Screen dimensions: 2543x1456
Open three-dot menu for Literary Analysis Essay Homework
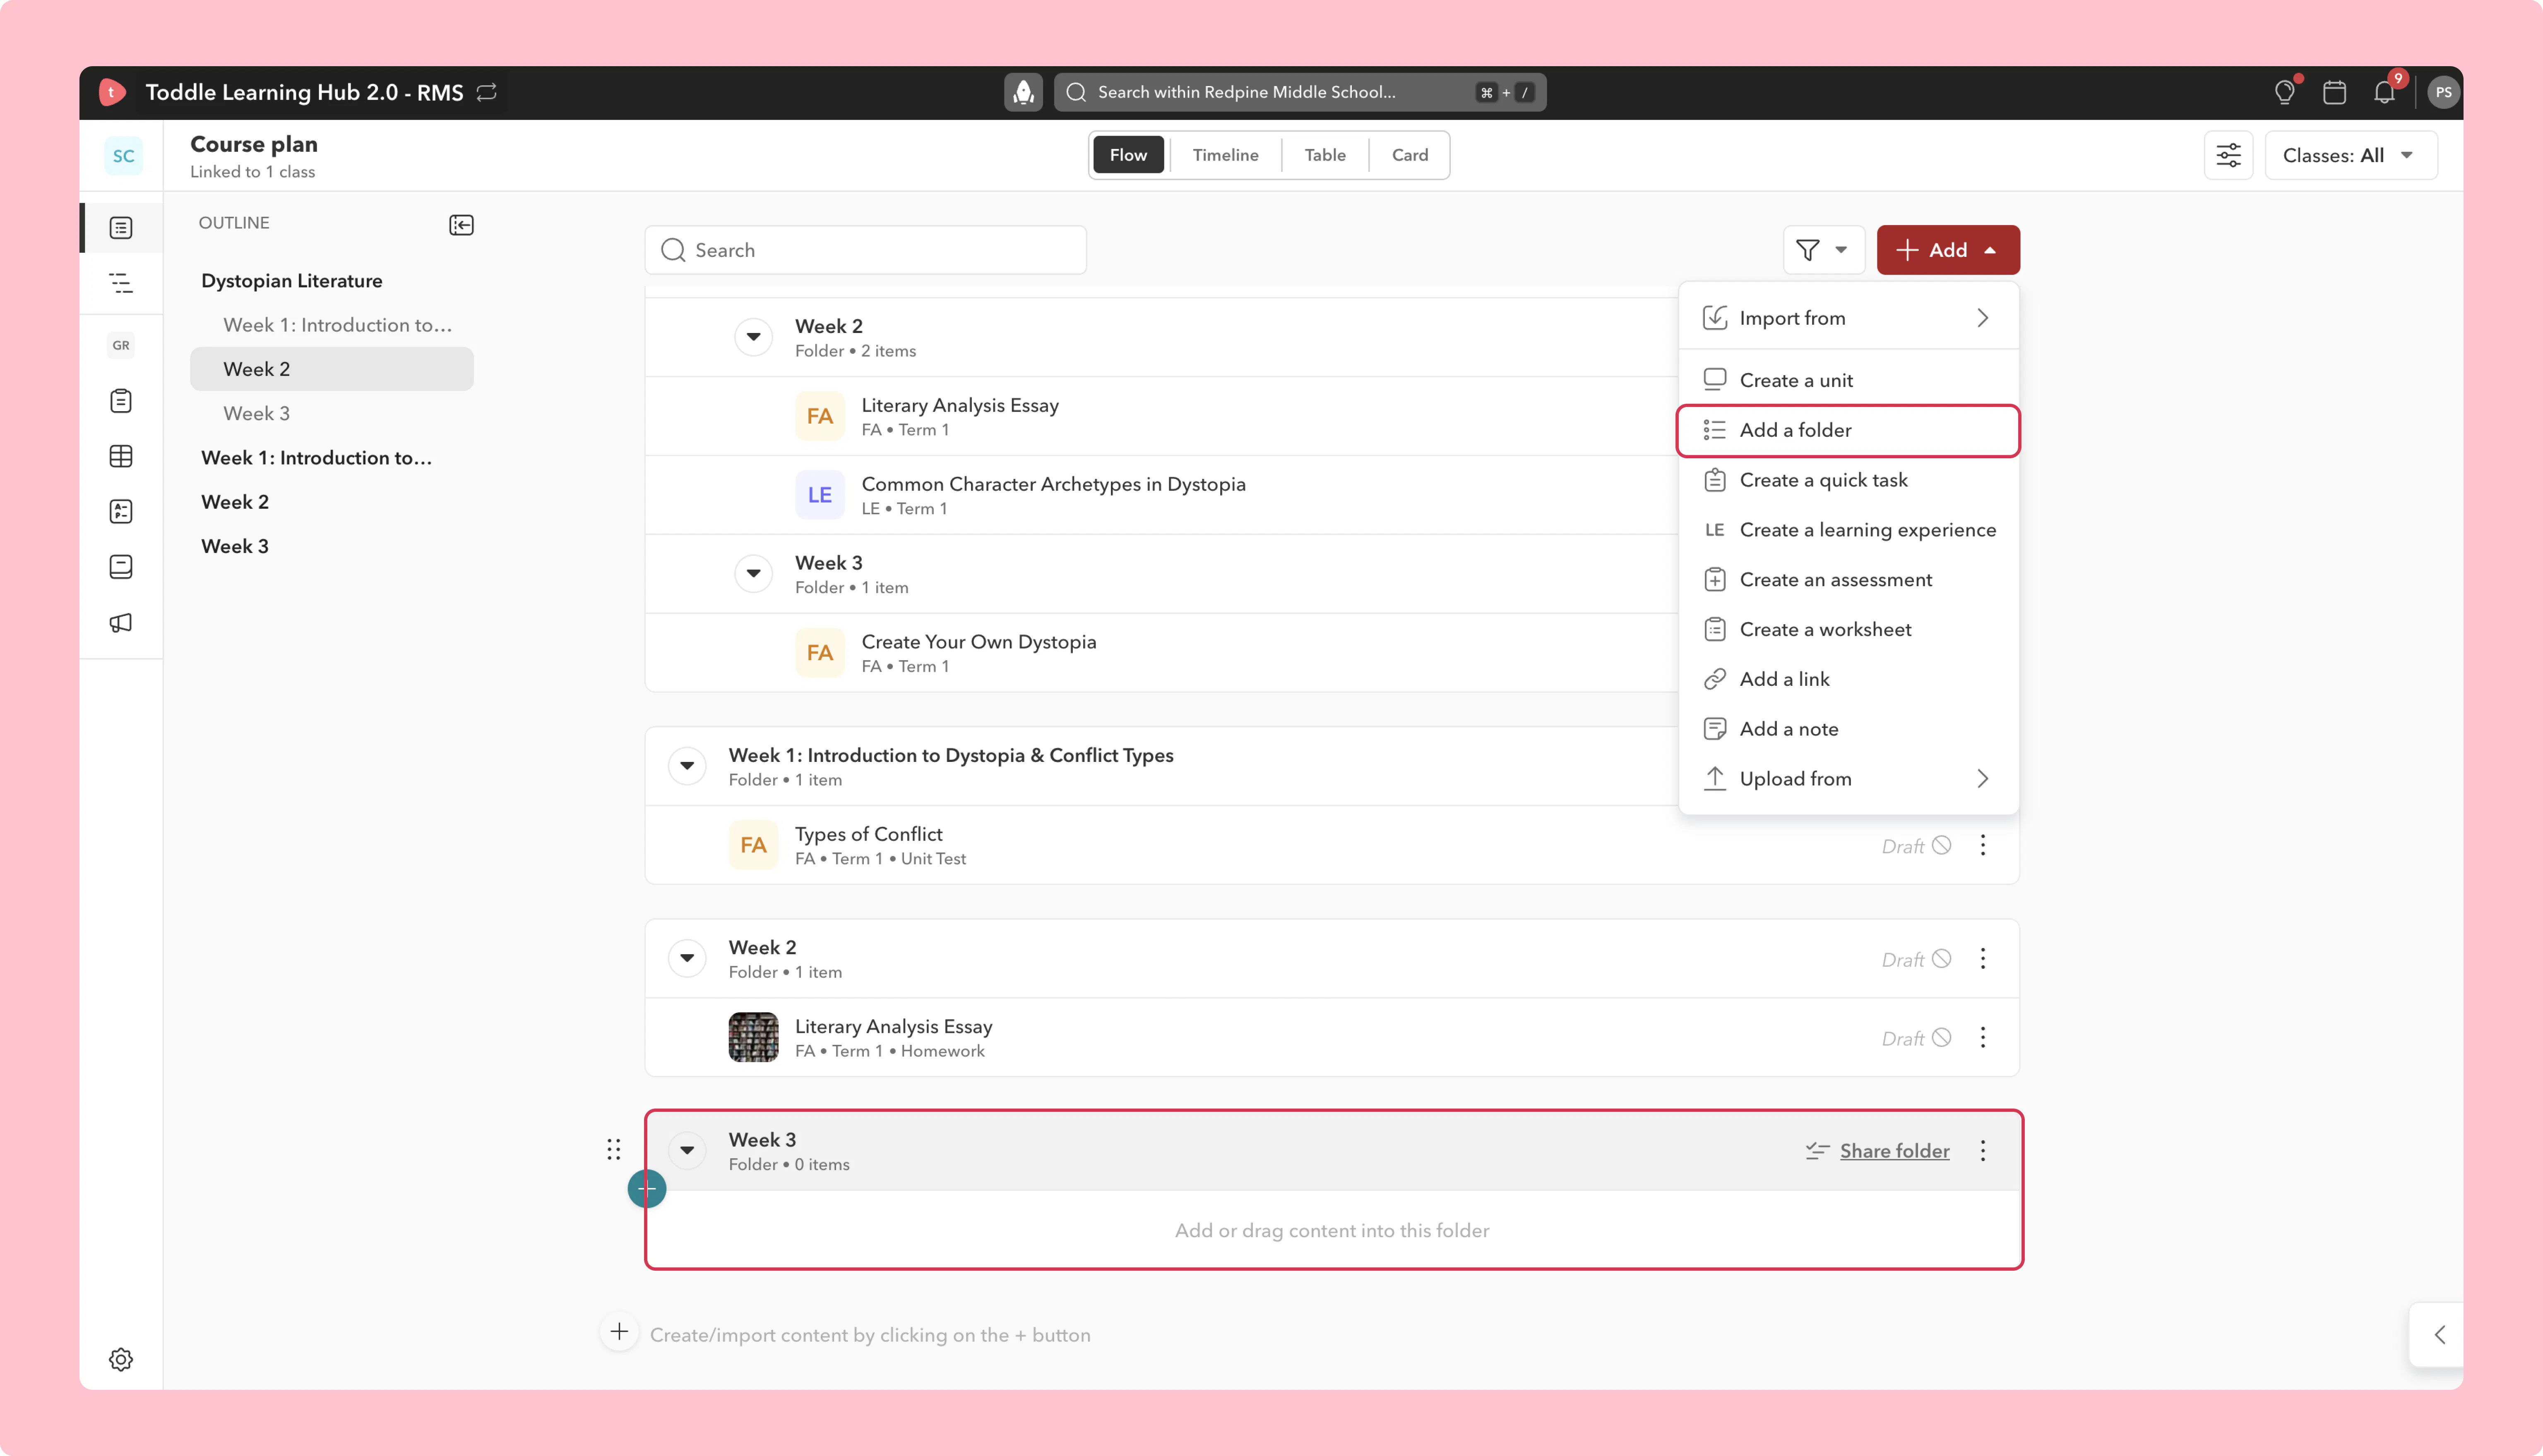[1983, 1037]
